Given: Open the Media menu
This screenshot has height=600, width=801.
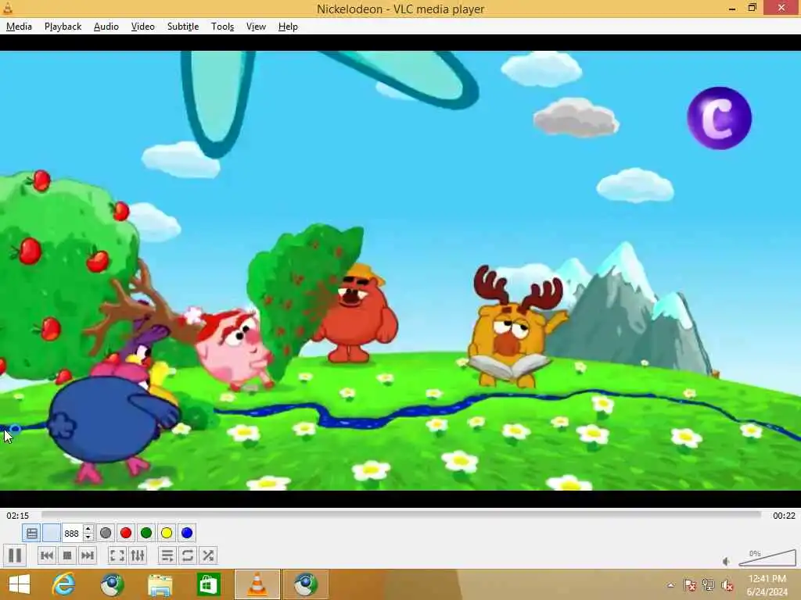Looking at the screenshot, I should pyautogui.click(x=19, y=27).
